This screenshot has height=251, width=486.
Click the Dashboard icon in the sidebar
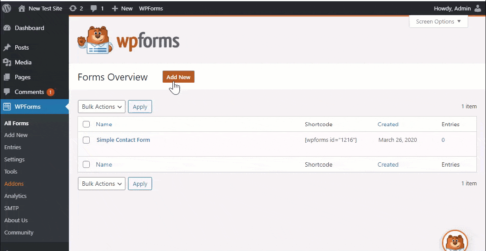pyautogui.click(x=7, y=28)
